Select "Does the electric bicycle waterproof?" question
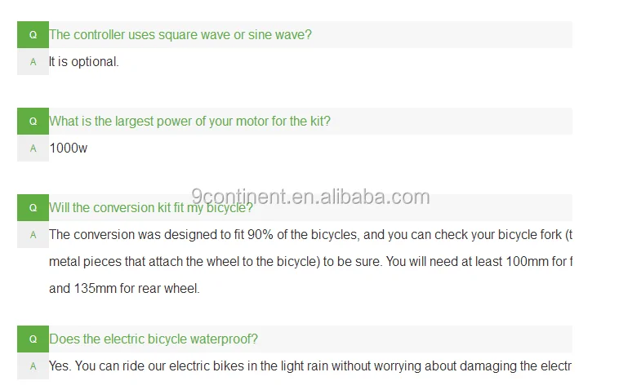The image size is (619, 390). coord(154,339)
